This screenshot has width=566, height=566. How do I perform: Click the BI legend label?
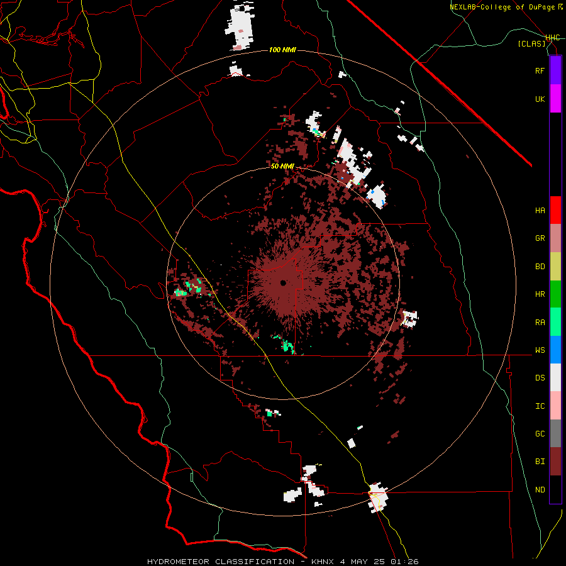(x=540, y=462)
